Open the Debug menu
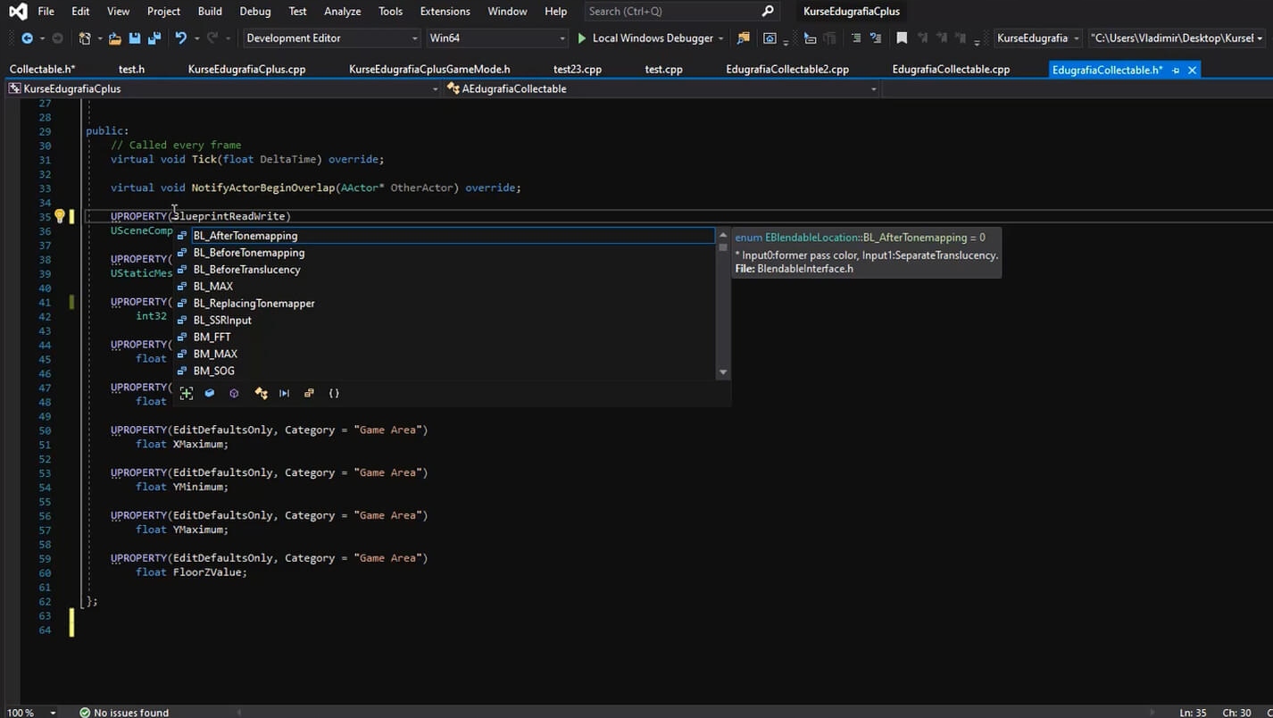Image resolution: width=1273 pixels, height=718 pixels. click(254, 12)
